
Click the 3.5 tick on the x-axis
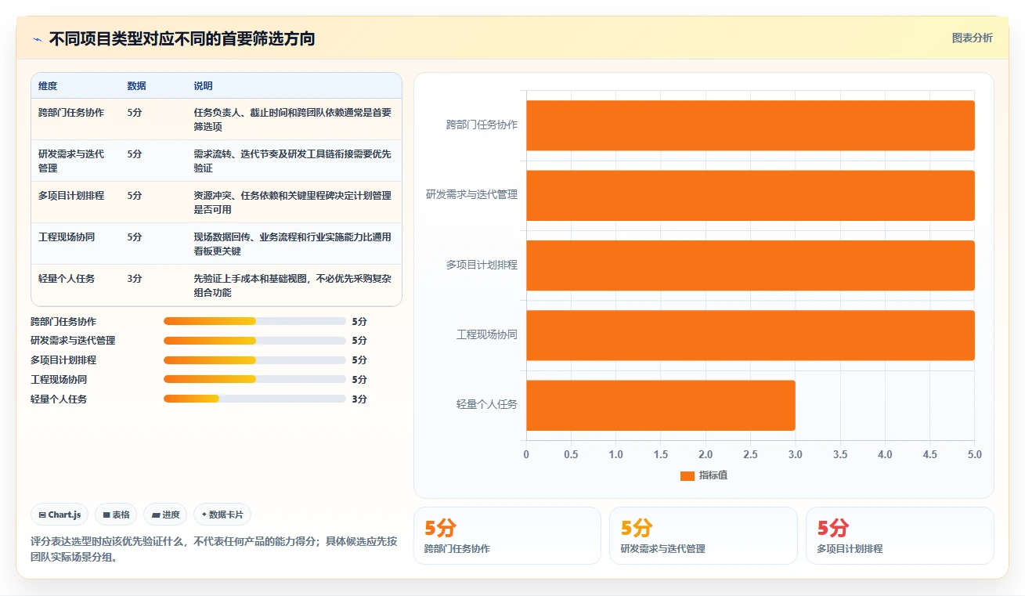click(x=840, y=454)
